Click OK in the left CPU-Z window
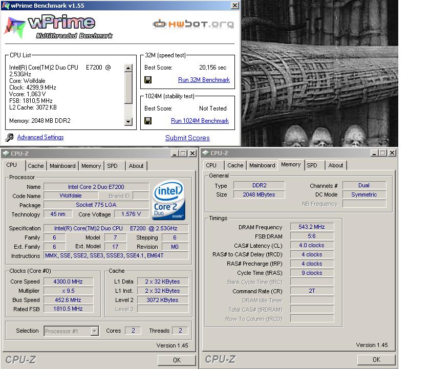Image resolution: width=430 pixels, height=369 pixels. coord(177,360)
